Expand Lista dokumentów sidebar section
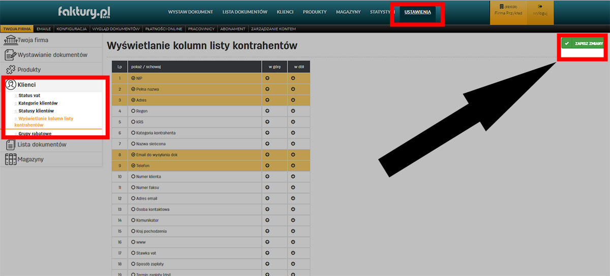 pos(51,144)
